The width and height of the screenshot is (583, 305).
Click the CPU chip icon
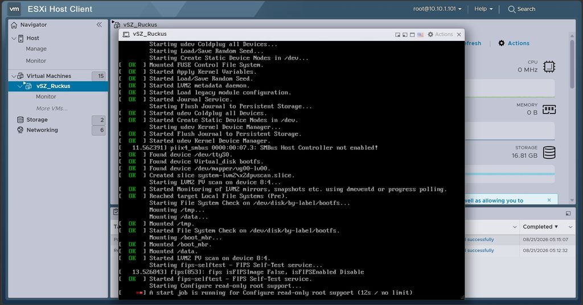549,67
